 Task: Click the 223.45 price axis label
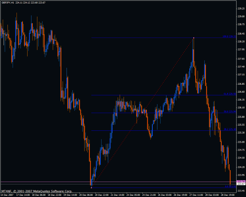pyautogui.click(x=241, y=191)
